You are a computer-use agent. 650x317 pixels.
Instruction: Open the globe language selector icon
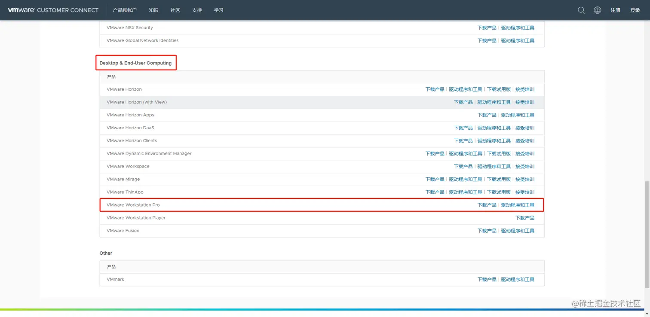(x=598, y=10)
